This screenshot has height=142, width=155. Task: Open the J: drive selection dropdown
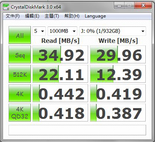113,31
